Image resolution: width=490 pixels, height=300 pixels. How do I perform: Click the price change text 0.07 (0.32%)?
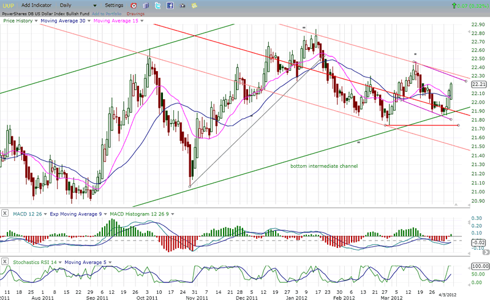pyautogui.click(x=473, y=6)
